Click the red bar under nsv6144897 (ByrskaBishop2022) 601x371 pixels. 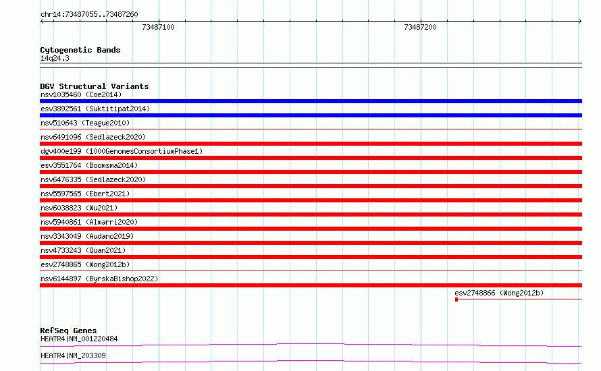[x=311, y=285]
